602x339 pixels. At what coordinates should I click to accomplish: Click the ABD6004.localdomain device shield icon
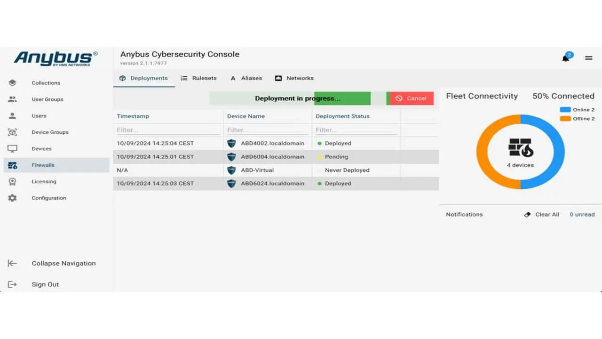click(x=231, y=157)
